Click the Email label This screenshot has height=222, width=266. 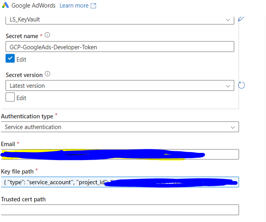(8, 144)
